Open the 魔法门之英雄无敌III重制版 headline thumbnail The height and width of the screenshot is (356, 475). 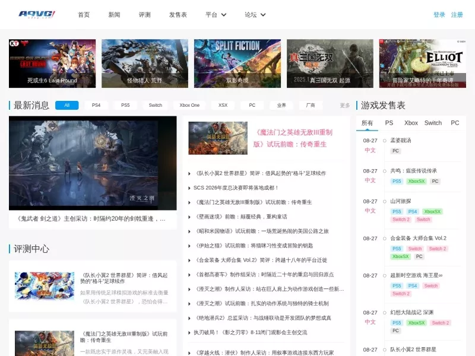click(218, 138)
